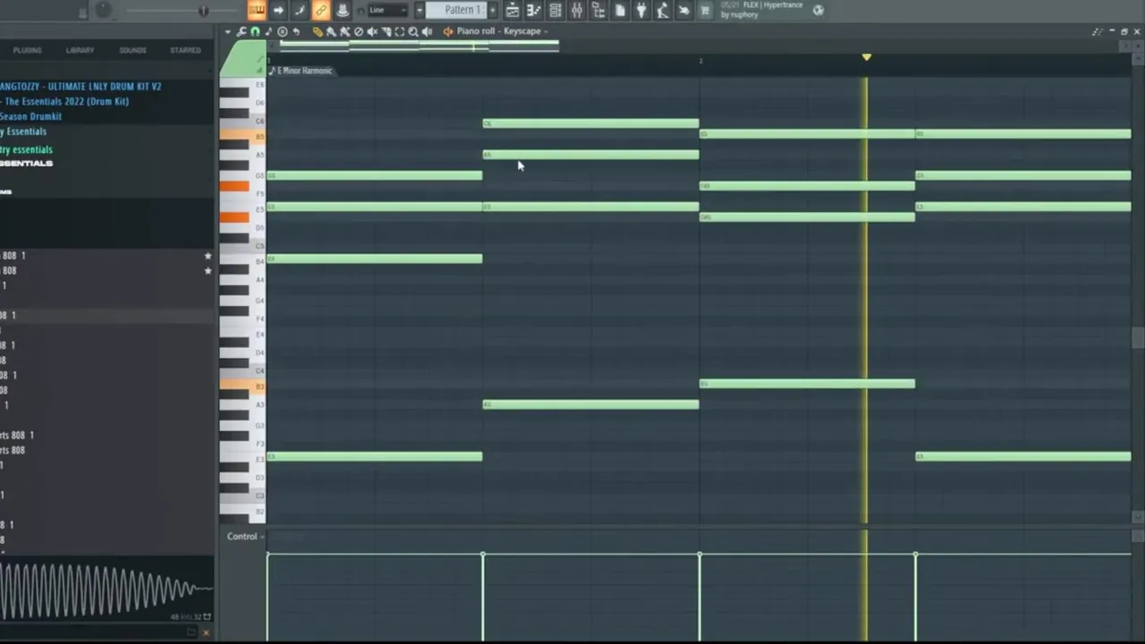Image resolution: width=1145 pixels, height=644 pixels.
Task: Click the E Minor Harmonic scale marker
Action: pyautogui.click(x=301, y=71)
